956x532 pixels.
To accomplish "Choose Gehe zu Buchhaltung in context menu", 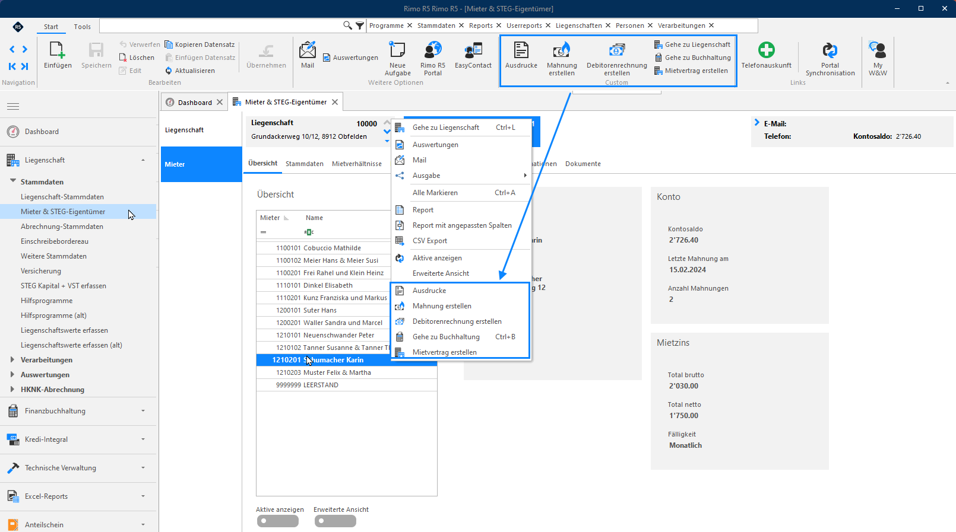I will (460, 337).
